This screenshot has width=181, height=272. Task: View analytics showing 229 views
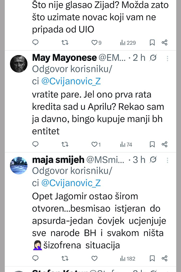[x=128, y=43]
